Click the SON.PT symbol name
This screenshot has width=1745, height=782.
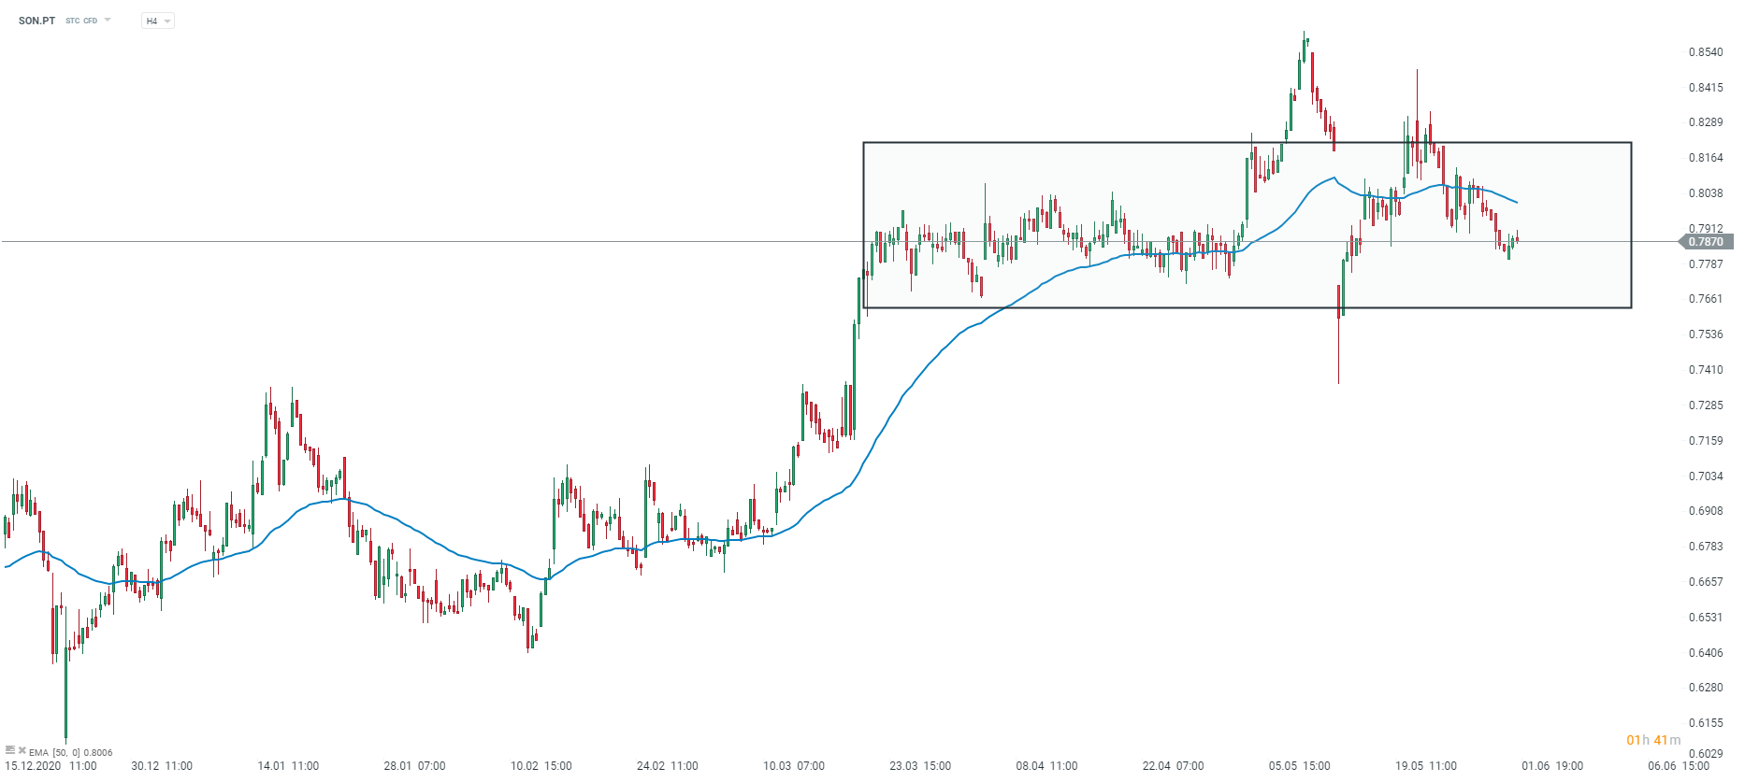coord(36,21)
